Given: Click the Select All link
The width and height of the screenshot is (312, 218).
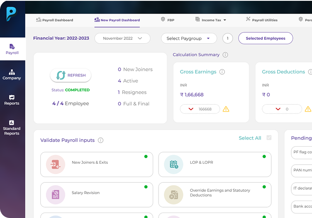Looking at the screenshot, I should tap(250, 138).
